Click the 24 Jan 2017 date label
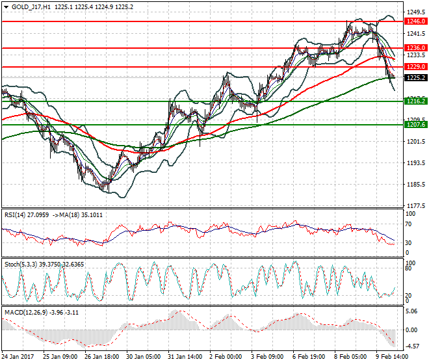Image resolution: width=429 pixels, height=364 pixels. [18, 357]
